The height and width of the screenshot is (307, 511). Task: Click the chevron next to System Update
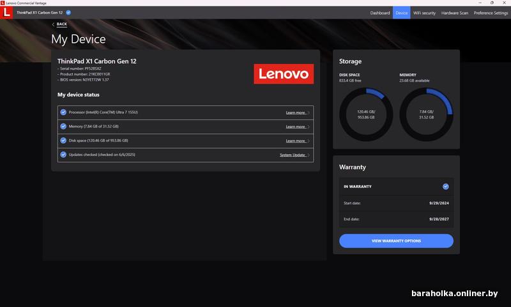[x=309, y=155]
